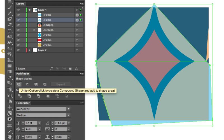This screenshot has height=140, width=224.
Task: Click target circle for Group sublayer
Action: [77, 30]
